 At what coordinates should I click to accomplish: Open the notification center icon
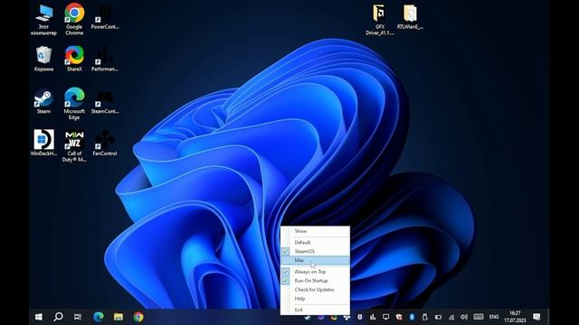[x=536, y=317]
